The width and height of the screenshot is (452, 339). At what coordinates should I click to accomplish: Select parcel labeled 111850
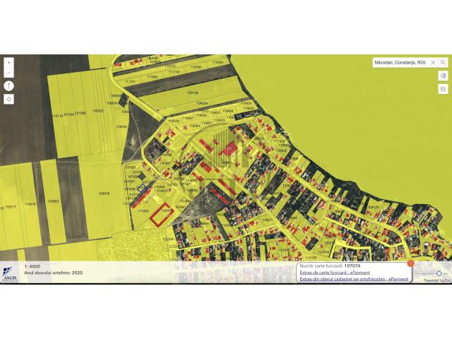tap(143, 211)
